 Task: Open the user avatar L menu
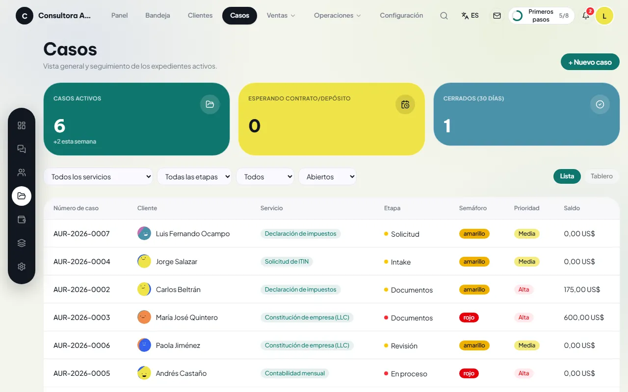604,16
